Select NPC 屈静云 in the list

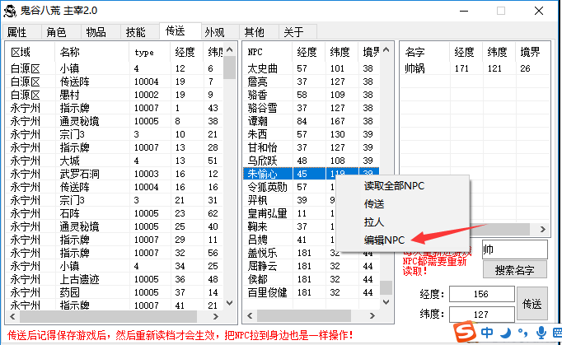tap(311, 266)
